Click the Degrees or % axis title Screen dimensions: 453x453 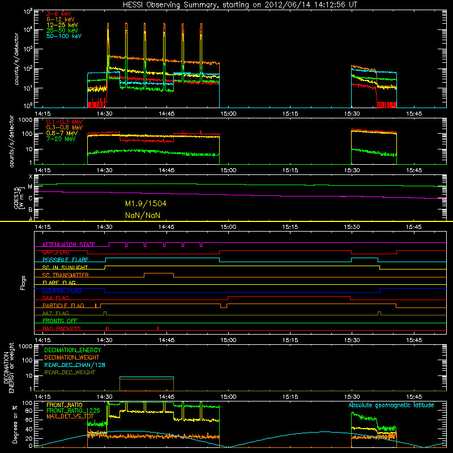tap(15, 425)
